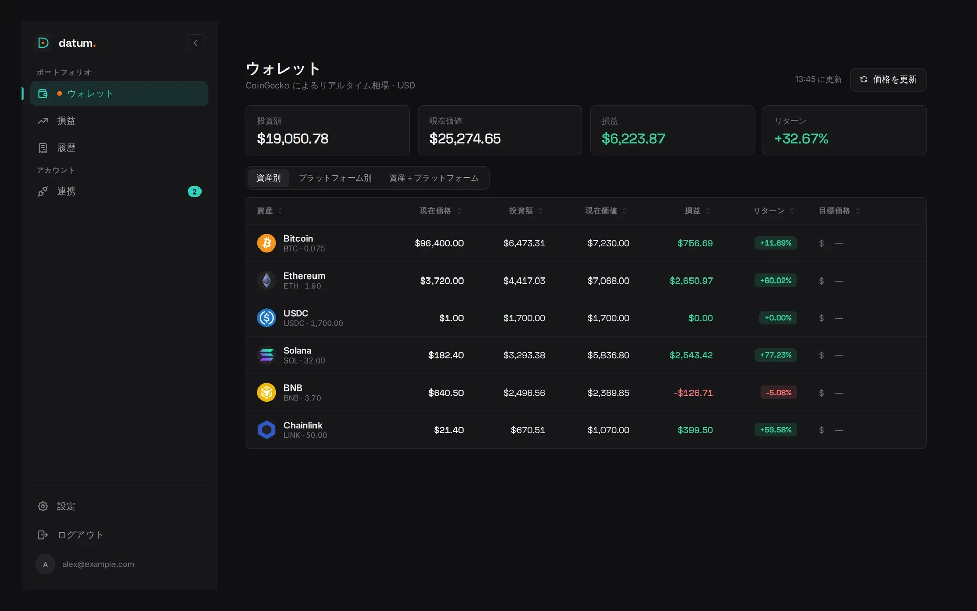The width and height of the screenshot is (977, 611).
Task: Set target price for Bitcoin row
Action: (839, 244)
